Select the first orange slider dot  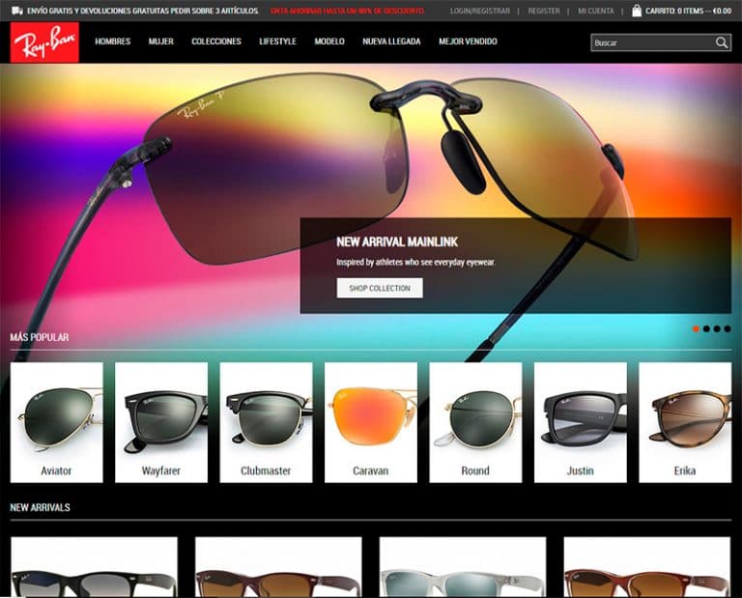point(696,328)
